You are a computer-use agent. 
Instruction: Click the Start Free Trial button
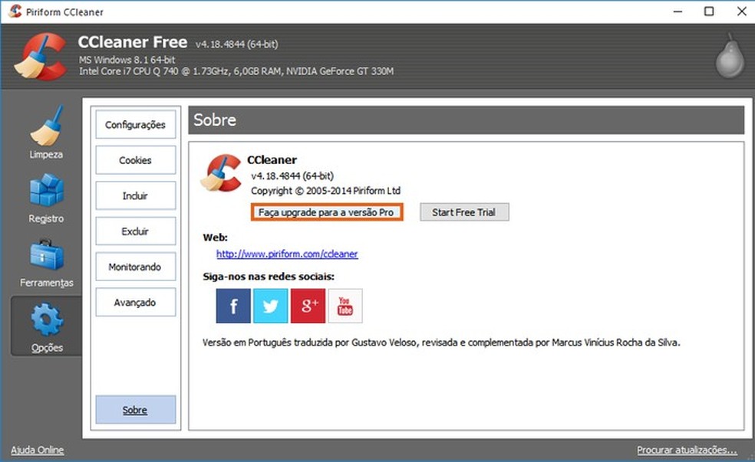[x=463, y=212]
